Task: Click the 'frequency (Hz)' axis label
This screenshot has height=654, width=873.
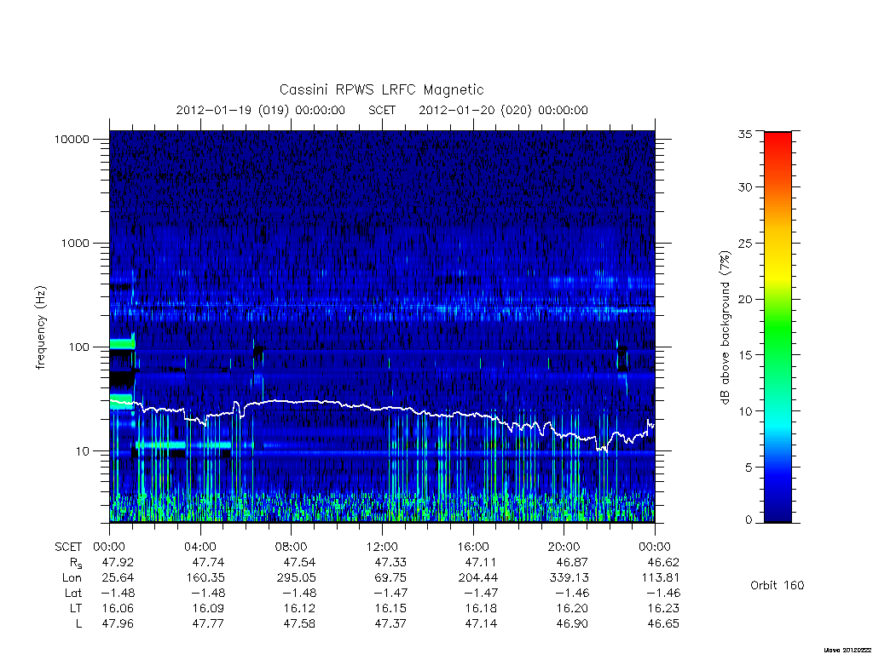Action: (x=41, y=328)
